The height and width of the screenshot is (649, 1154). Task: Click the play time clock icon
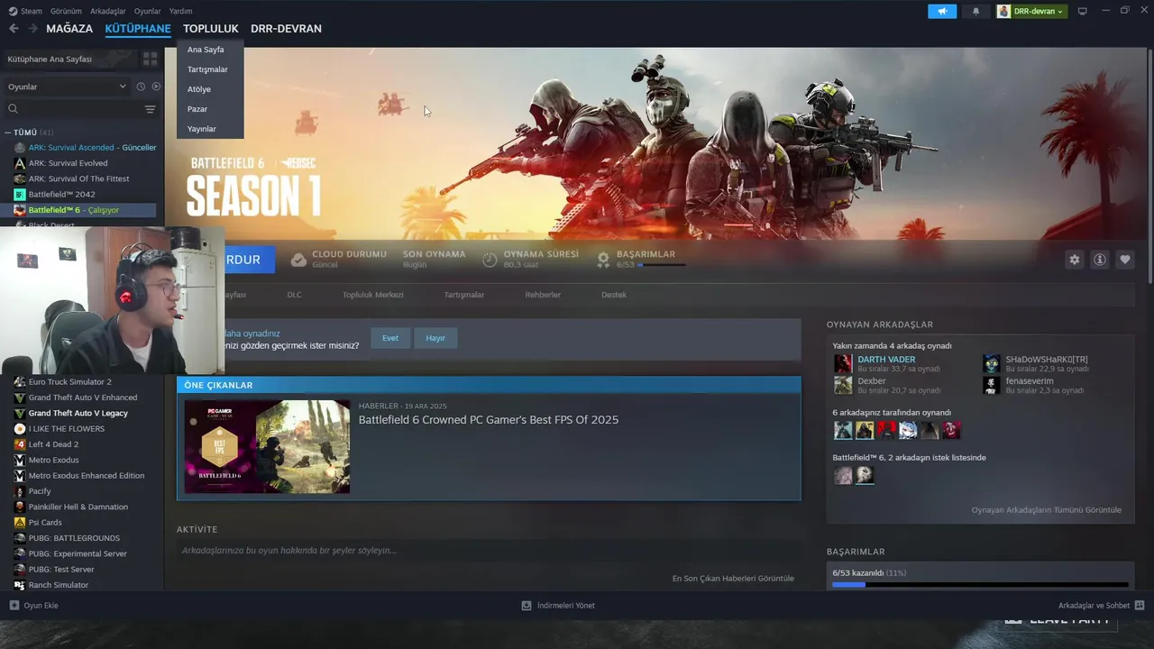point(490,260)
